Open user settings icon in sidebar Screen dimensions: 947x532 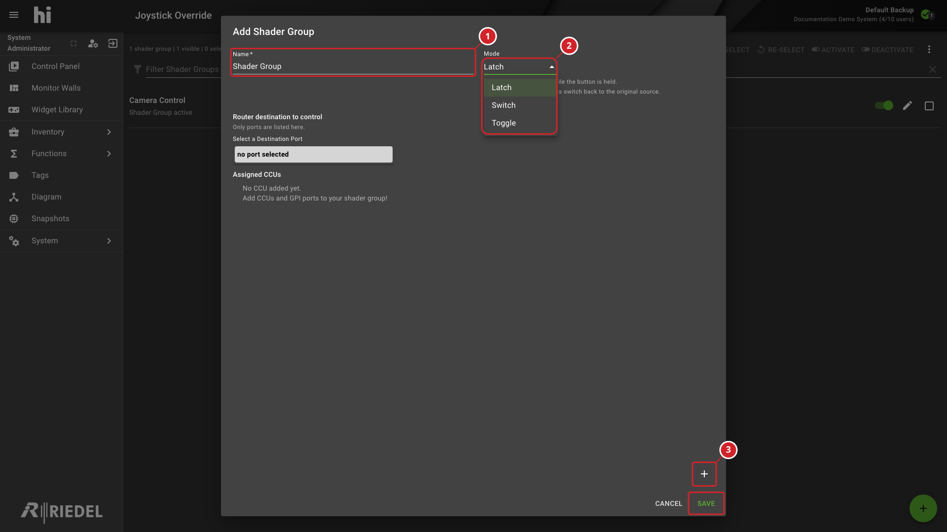(93, 43)
